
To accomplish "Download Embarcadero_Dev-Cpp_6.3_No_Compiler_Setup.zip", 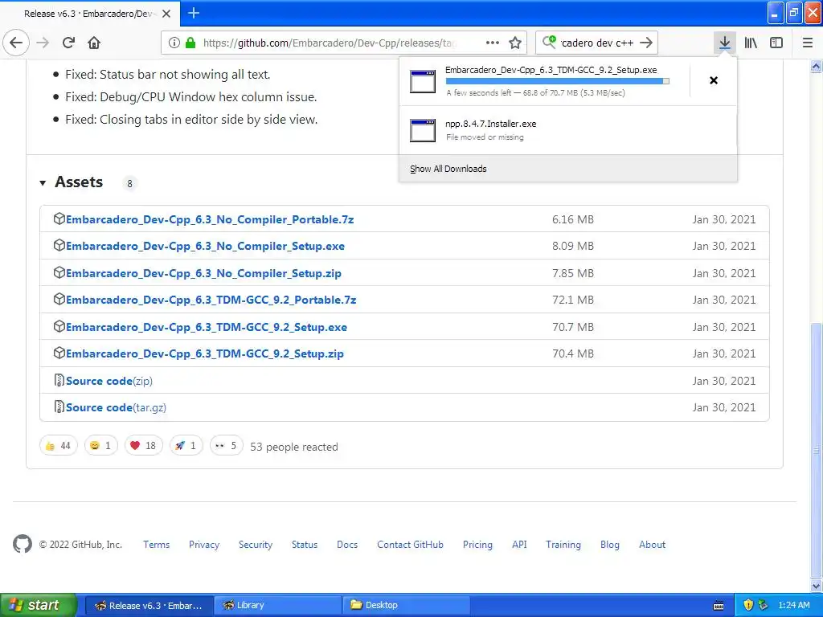I will click(203, 273).
